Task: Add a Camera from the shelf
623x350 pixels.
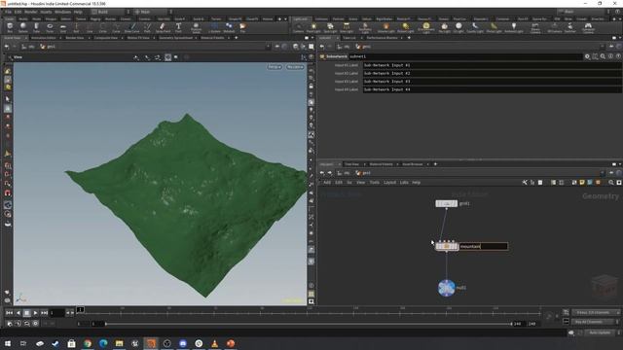Action: tap(298, 28)
